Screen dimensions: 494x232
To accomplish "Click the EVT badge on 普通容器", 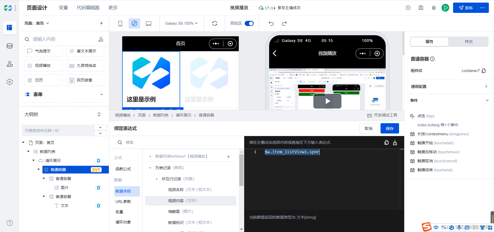I will (x=96, y=170).
